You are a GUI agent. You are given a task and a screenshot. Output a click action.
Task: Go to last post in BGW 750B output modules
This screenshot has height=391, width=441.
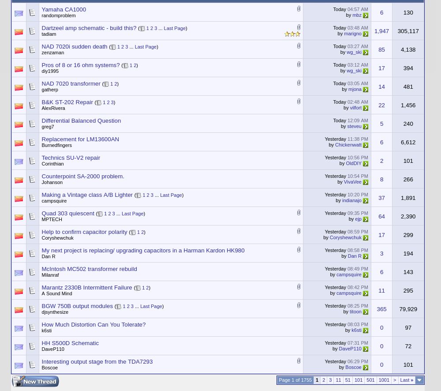click(x=365, y=312)
